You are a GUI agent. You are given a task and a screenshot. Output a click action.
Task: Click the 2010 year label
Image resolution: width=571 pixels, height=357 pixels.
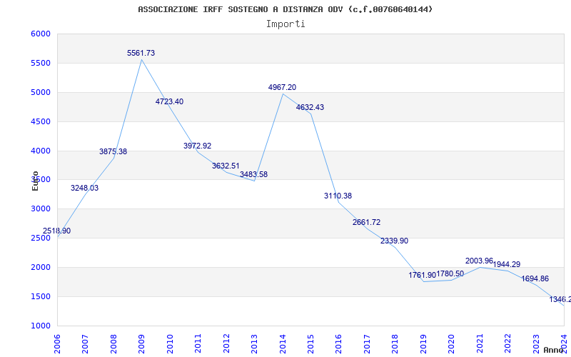point(170,343)
